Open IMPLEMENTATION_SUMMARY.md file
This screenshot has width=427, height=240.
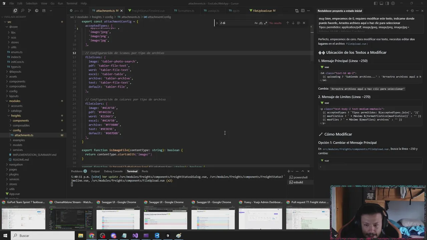34,155
